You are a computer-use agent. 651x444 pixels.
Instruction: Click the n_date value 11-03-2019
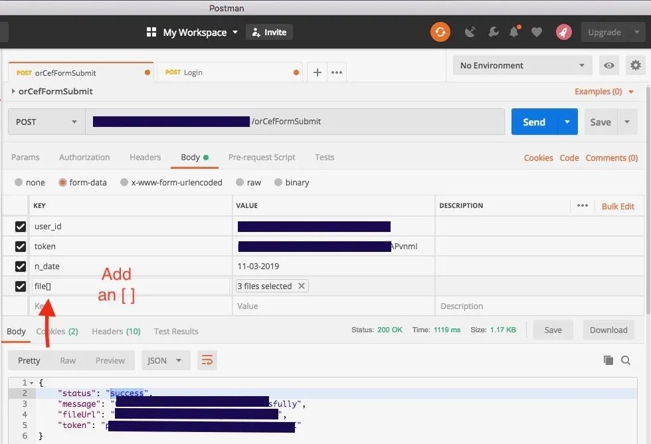click(258, 267)
